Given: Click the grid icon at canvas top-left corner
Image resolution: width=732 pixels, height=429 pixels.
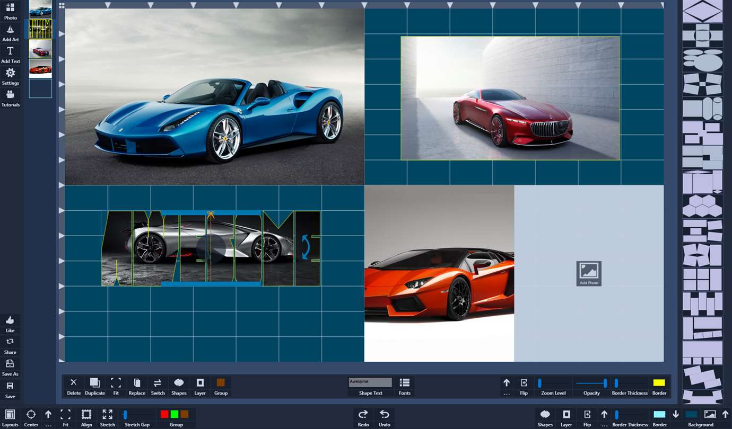Looking at the screenshot, I should click(62, 6).
